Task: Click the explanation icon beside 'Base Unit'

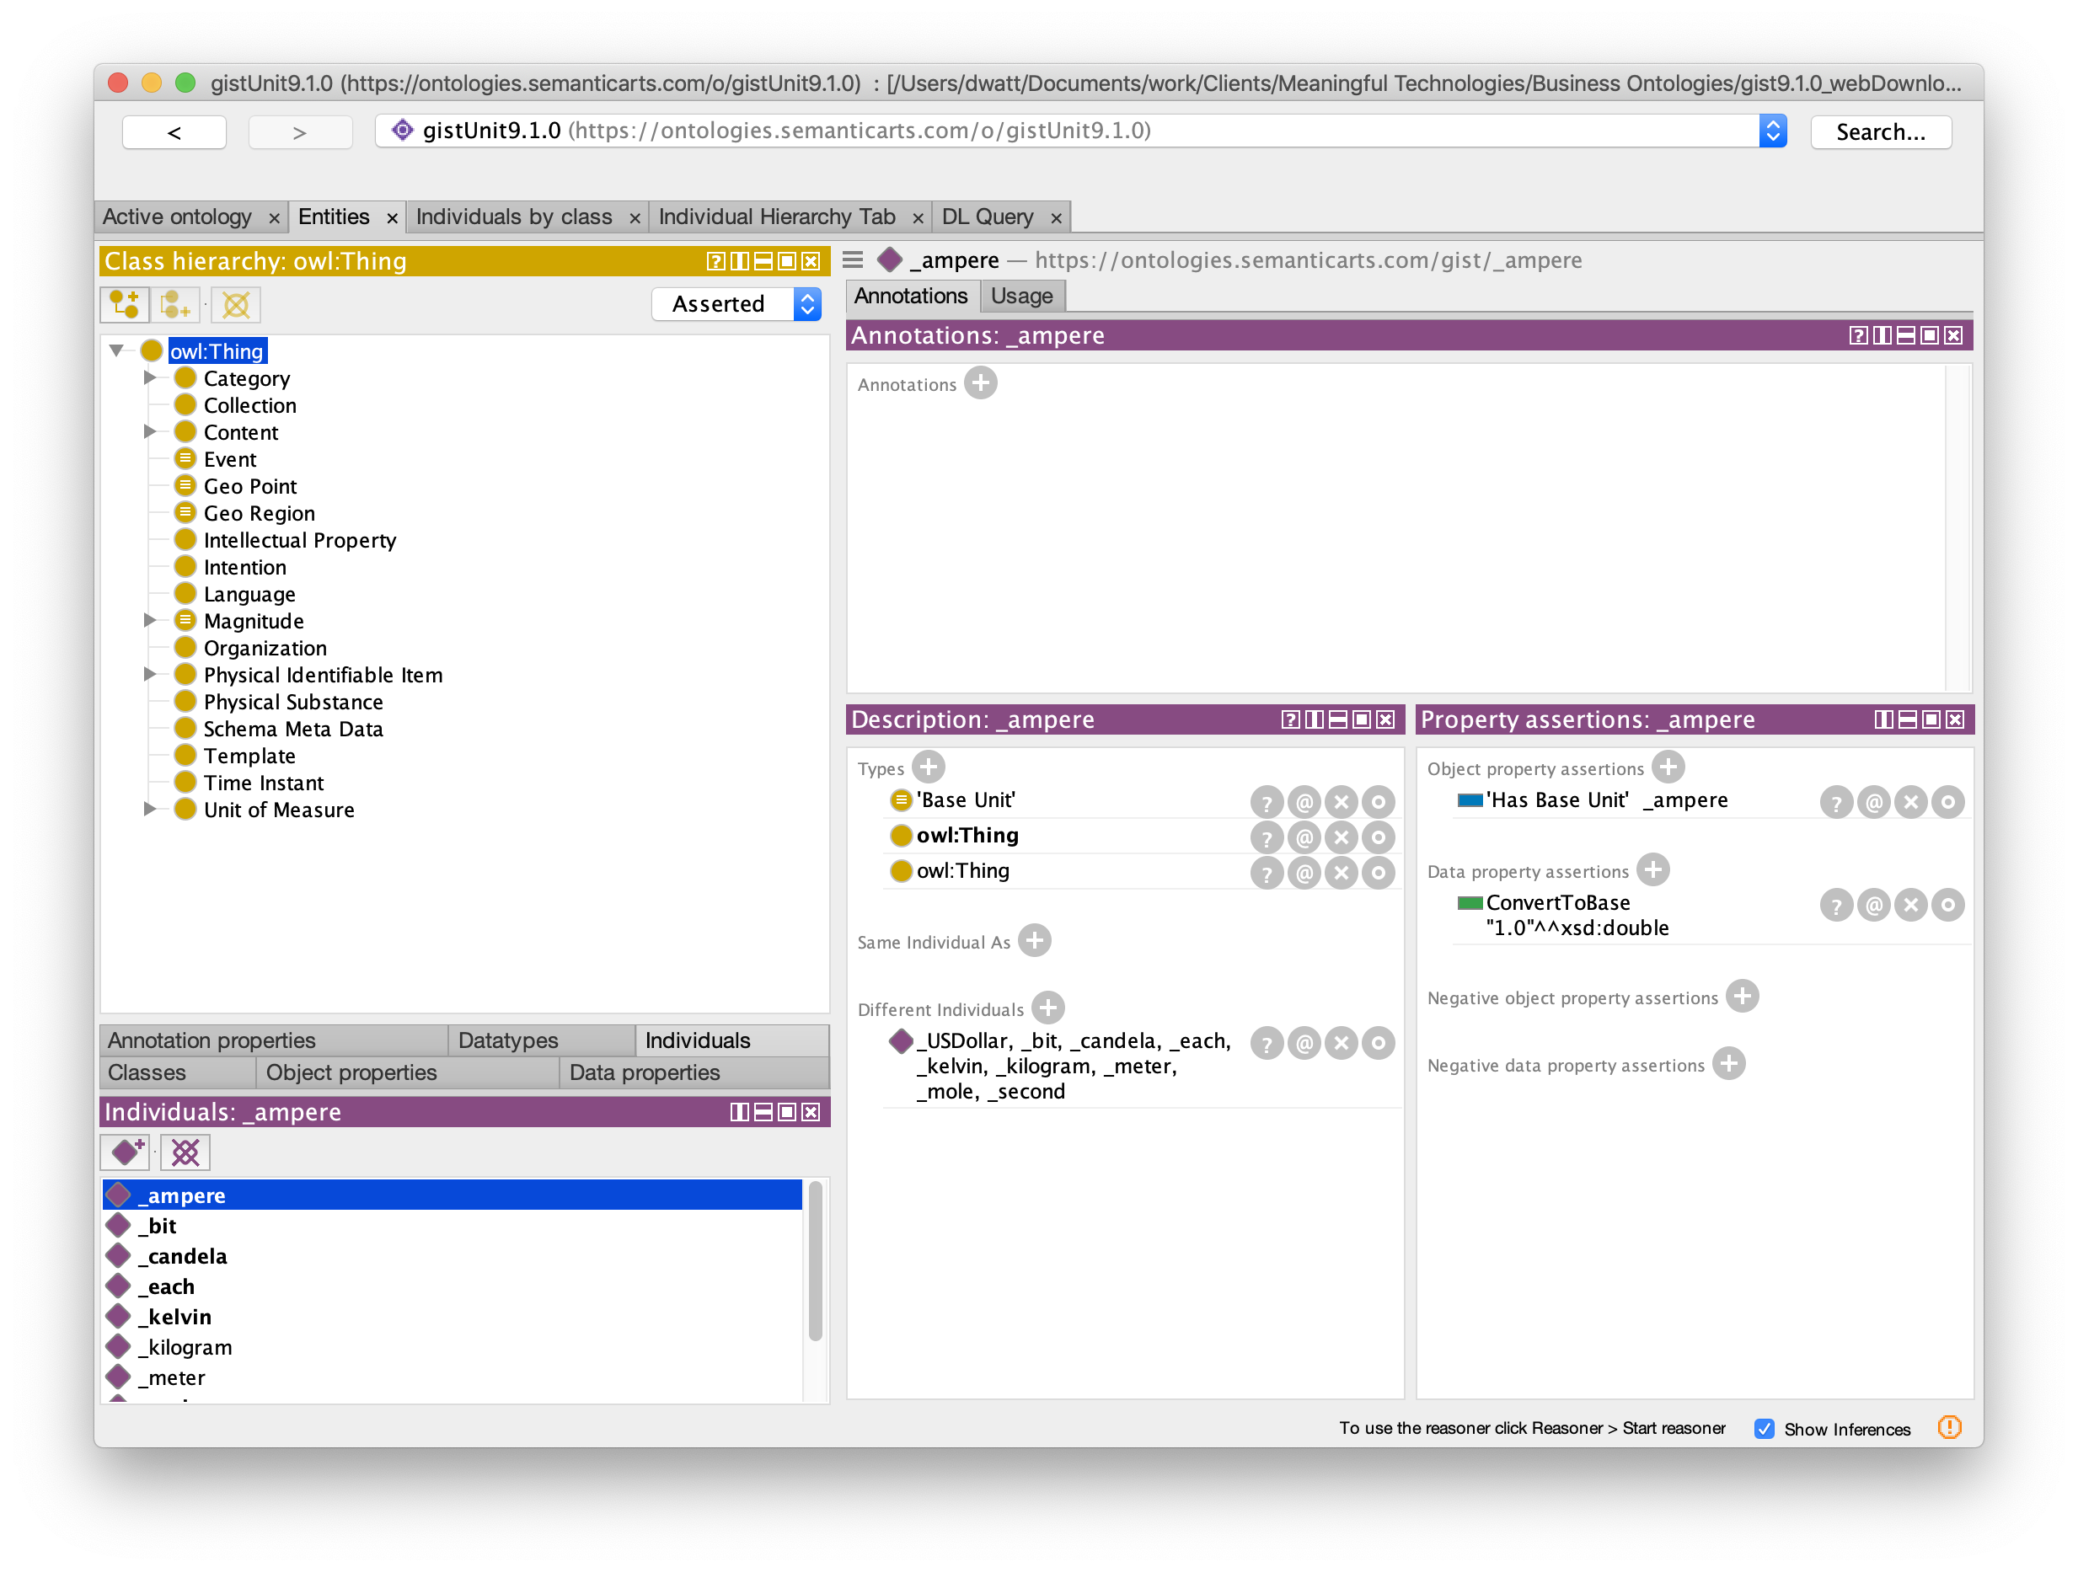Action: pyautogui.click(x=1267, y=801)
